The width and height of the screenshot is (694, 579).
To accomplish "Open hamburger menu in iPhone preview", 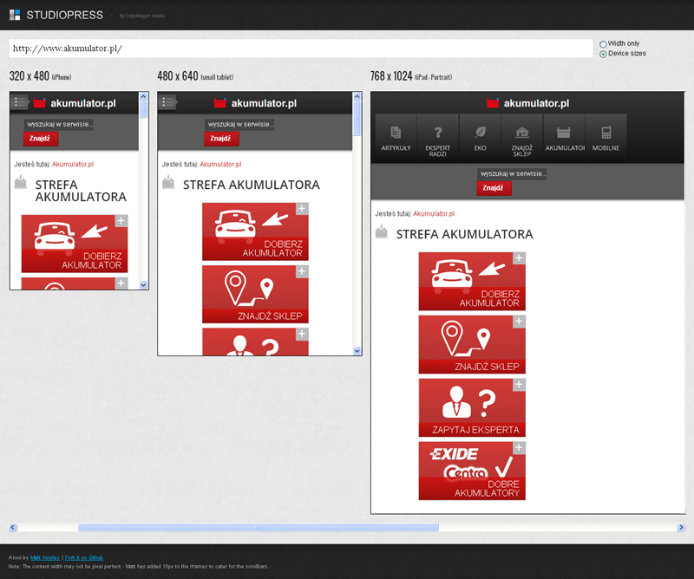I will 20,103.
